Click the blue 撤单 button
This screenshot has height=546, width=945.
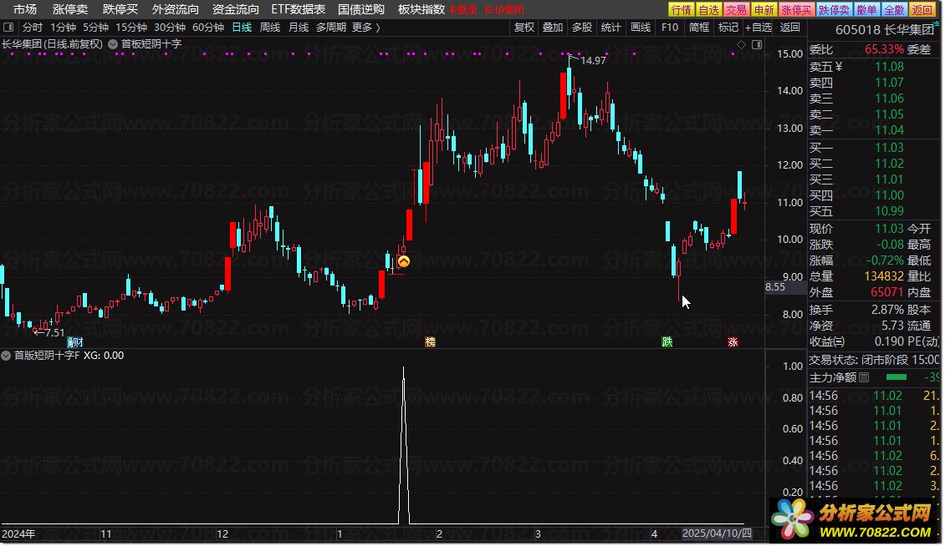point(866,10)
